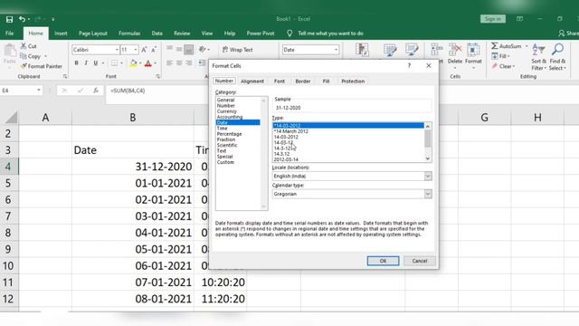Click the Fill Color paint bucket

tap(133, 63)
